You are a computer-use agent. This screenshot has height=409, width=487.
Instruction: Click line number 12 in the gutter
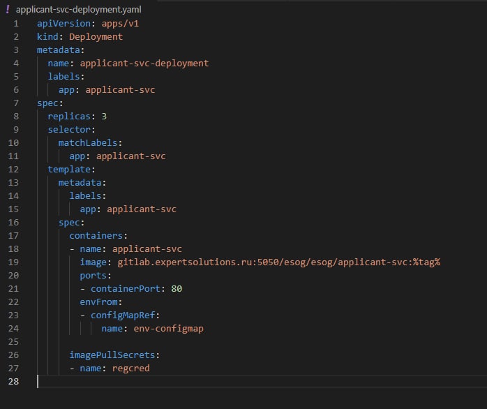[13, 170]
